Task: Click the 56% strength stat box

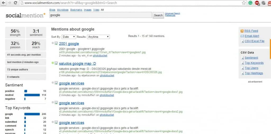Action: [x=15, y=33]
